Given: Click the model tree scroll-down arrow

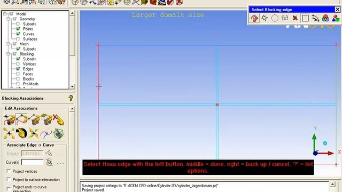Looking at the screenshot, I should click(x=72, y=86).
